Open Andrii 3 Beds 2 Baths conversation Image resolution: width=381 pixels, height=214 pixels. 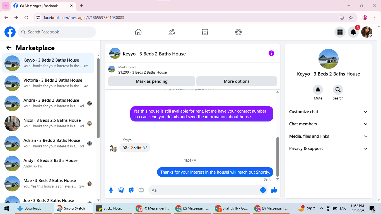(x=48, y=103)
